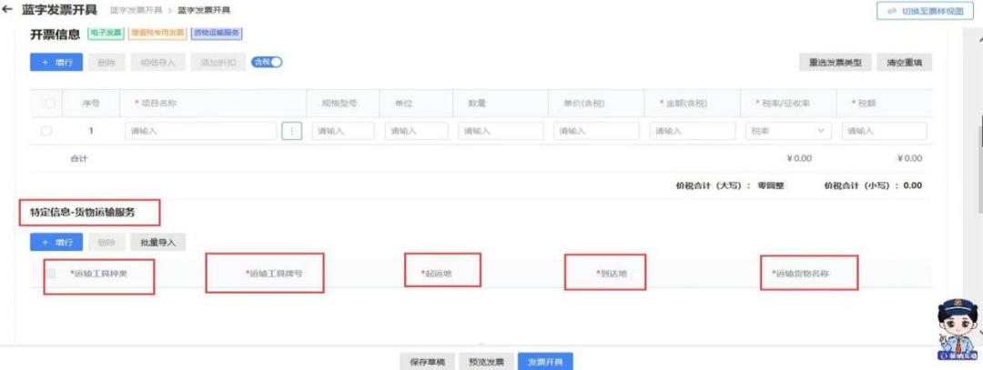
Task: Click the 起运地 column header
Action: 436,274
